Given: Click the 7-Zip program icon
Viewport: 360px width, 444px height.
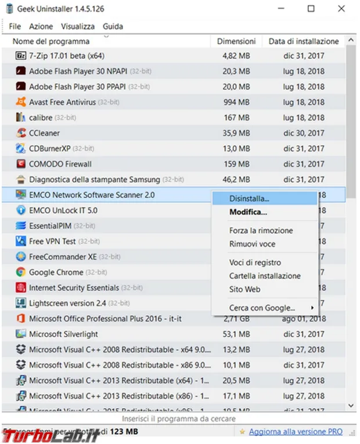Looking at the screenshot, I should tap(21, 56).
